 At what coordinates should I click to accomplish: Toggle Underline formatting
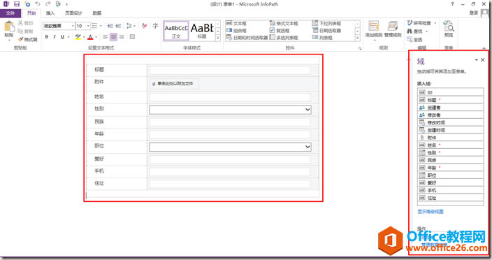click(x=62, y=37)
